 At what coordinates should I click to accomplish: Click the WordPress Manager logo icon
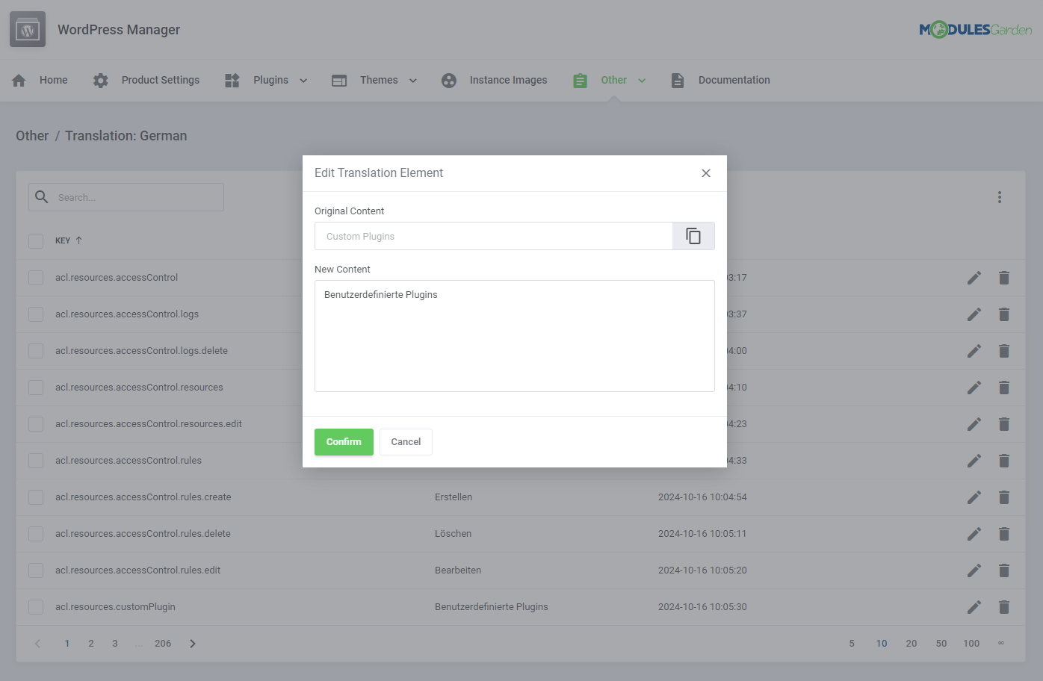pyautogui.click(x=27, y=28)
